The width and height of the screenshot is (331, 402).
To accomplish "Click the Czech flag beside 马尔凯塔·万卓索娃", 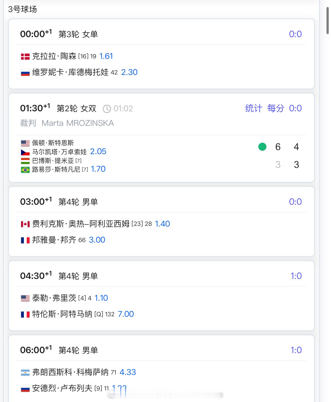I will coord(25,152).
